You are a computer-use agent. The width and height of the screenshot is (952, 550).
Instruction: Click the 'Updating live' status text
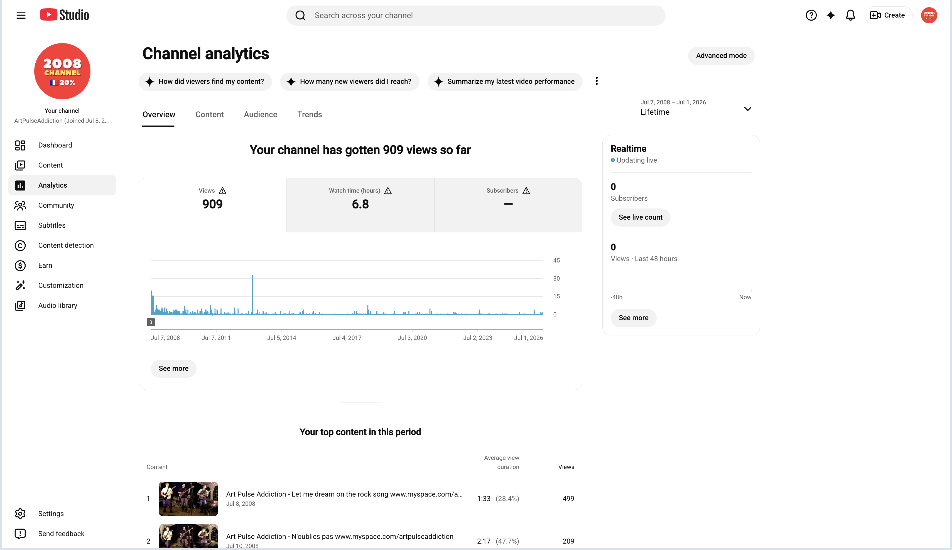(x=637, y=160)
